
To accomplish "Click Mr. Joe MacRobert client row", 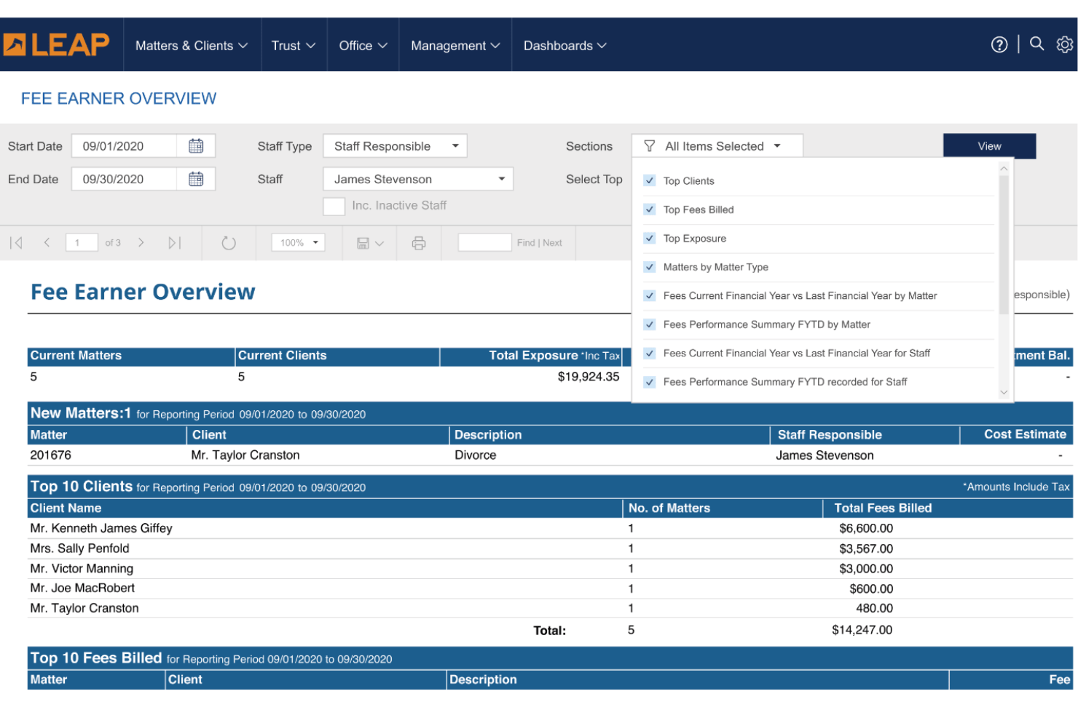I will coord(550,589).
